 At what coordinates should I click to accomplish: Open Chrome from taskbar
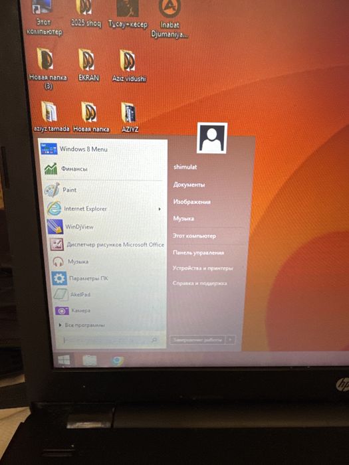tap(117, 361)
